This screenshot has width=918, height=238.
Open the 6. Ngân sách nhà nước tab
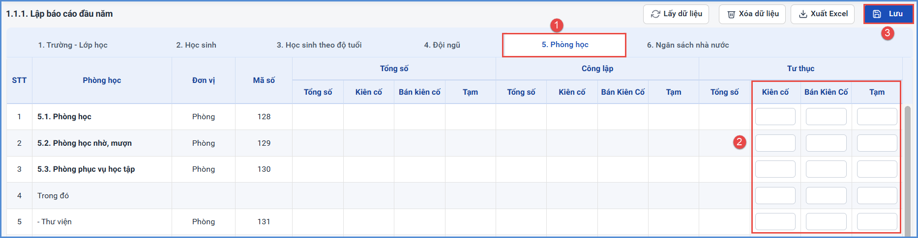[688, 45]
